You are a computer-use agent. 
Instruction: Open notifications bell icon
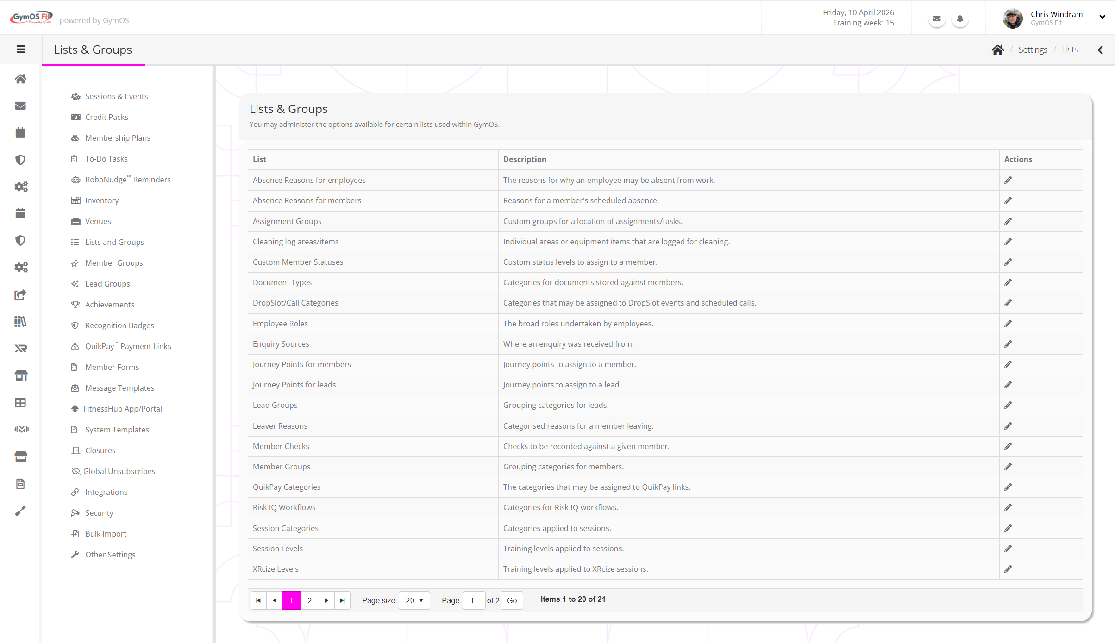point(960,19)
